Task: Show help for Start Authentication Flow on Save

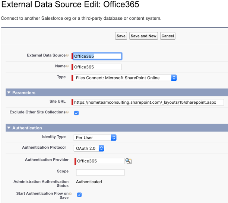Action: coord(70,194)
